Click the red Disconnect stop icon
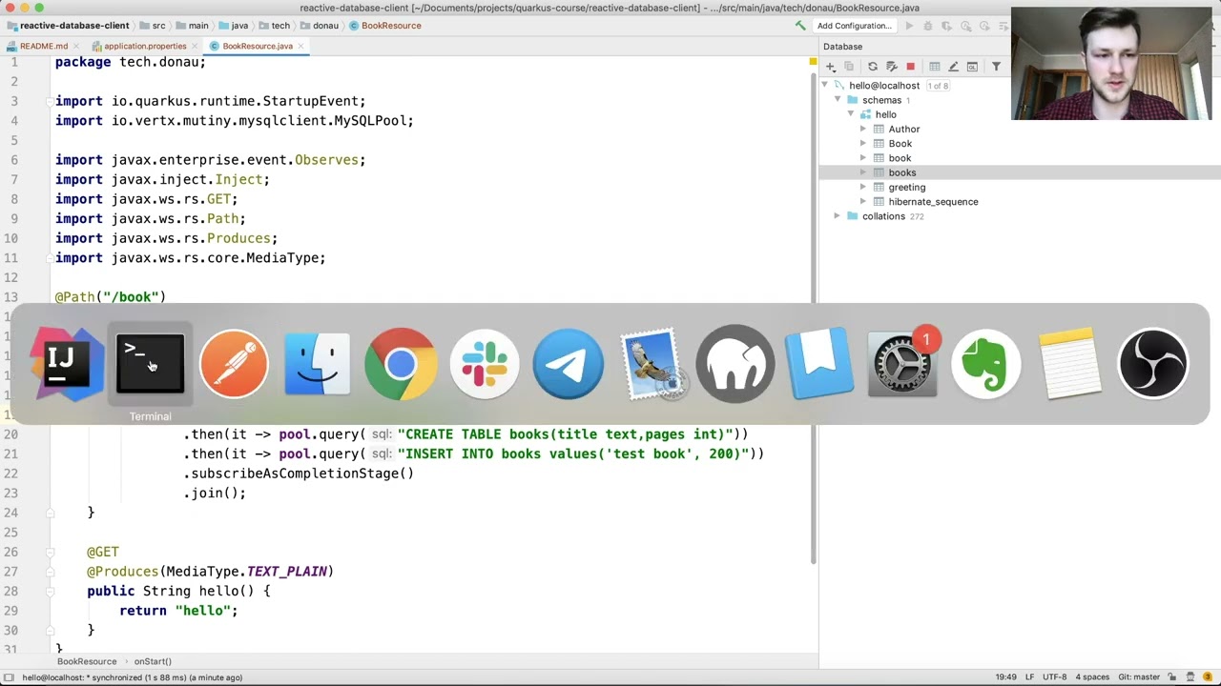 [910, 67]
